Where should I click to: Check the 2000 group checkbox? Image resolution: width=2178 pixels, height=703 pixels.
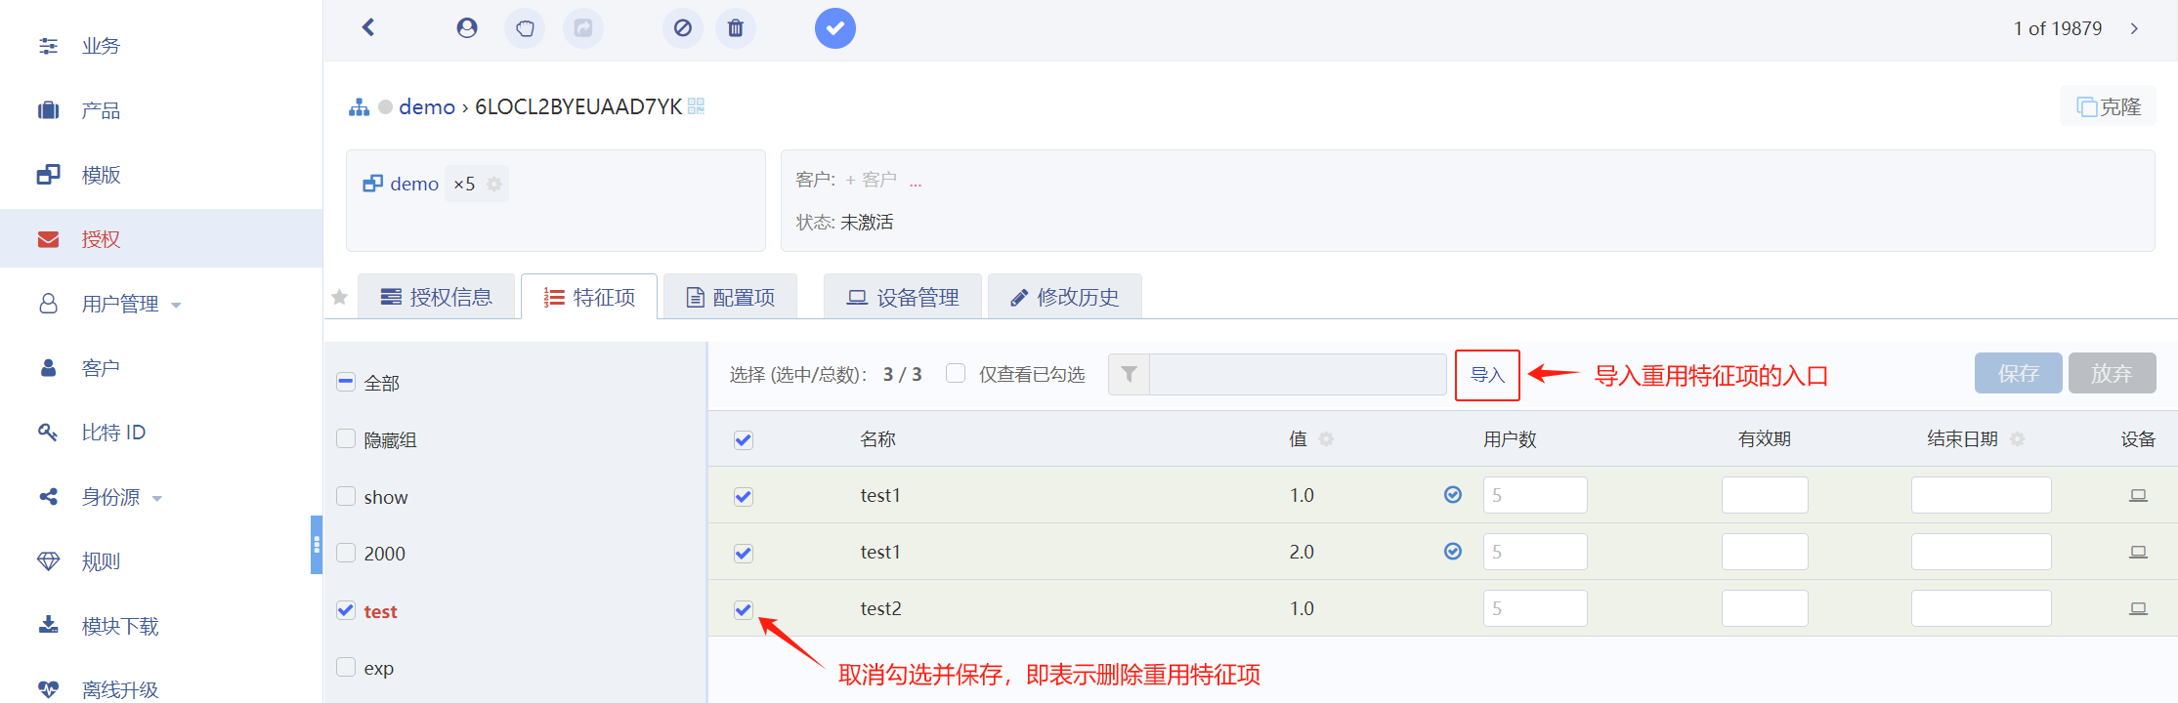point(346,553)
